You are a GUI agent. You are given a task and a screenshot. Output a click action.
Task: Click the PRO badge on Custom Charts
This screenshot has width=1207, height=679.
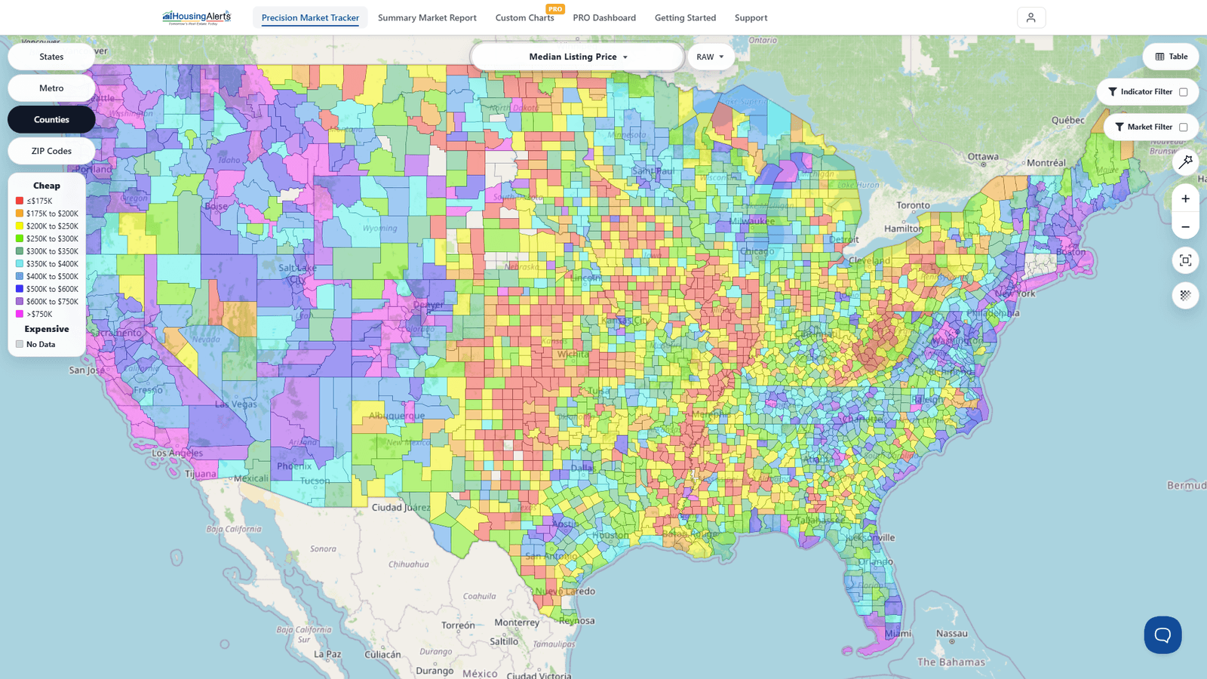click(556, 9)
